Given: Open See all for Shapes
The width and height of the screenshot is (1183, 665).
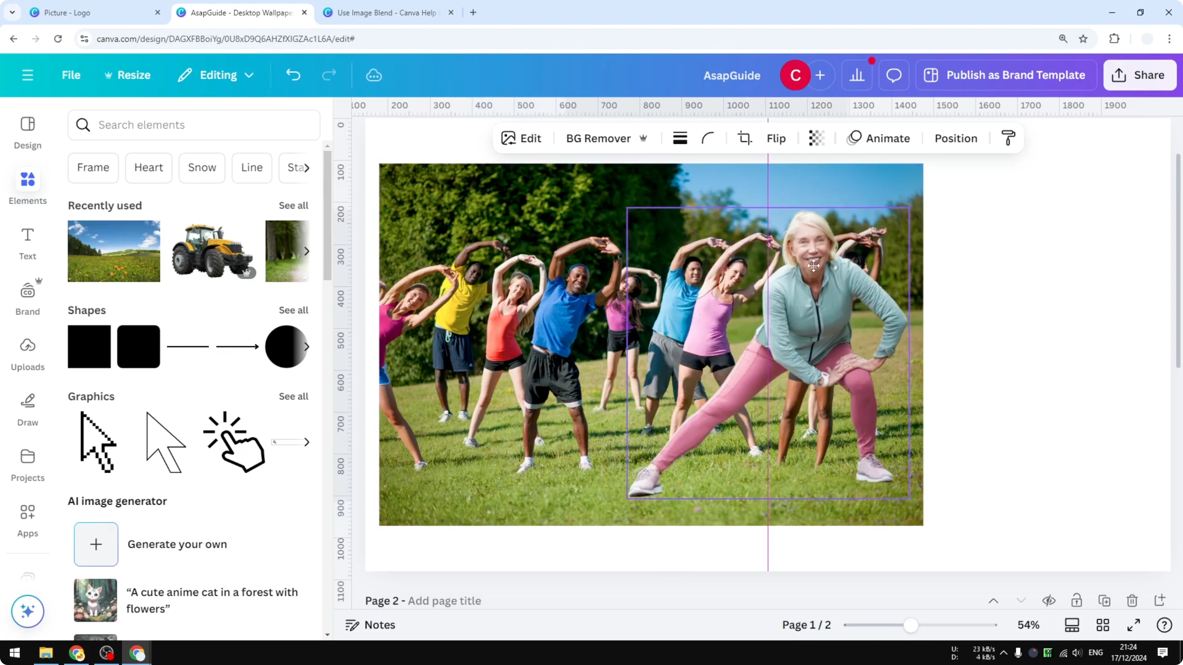Looking at the screenshot, I should click(293, 310).
